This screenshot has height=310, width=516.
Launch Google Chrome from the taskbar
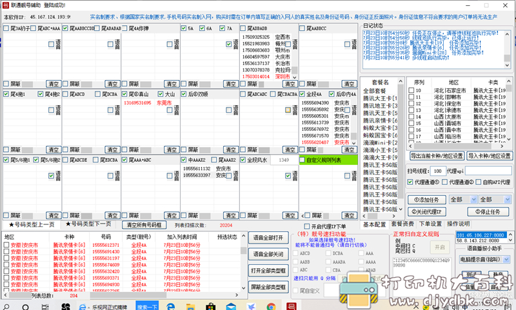271,307
